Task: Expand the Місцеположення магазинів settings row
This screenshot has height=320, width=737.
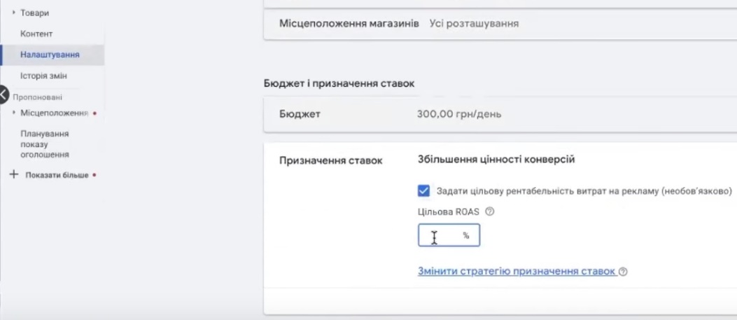Action: coord(500,24)
